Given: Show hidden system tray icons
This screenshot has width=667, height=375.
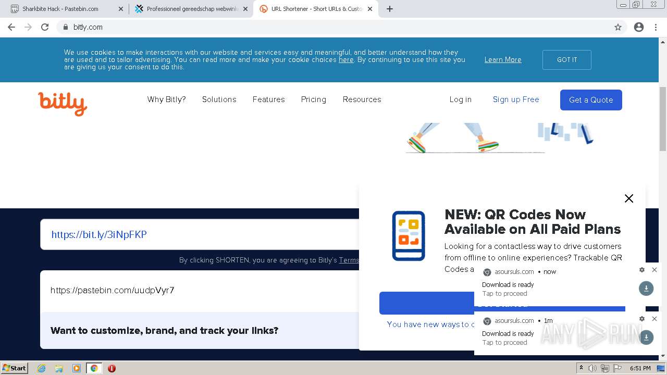Looking at the screenshot, I should (x=581, y=368).
